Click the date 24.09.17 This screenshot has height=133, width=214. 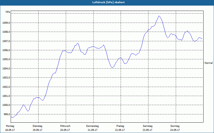point(175,130)
